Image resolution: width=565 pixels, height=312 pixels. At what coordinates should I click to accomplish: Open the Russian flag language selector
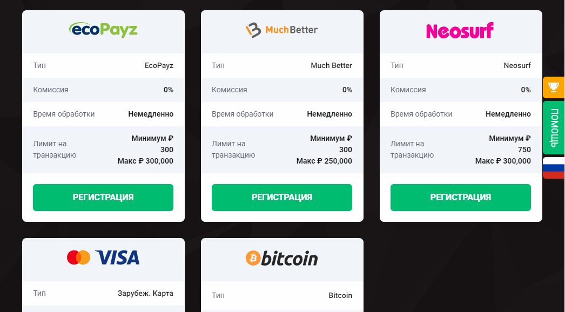tap(554, 168)
